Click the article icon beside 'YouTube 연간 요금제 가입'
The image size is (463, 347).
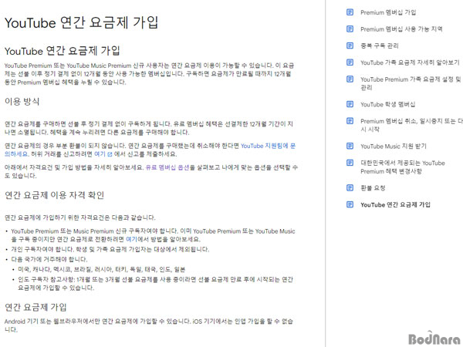(350, 204)
